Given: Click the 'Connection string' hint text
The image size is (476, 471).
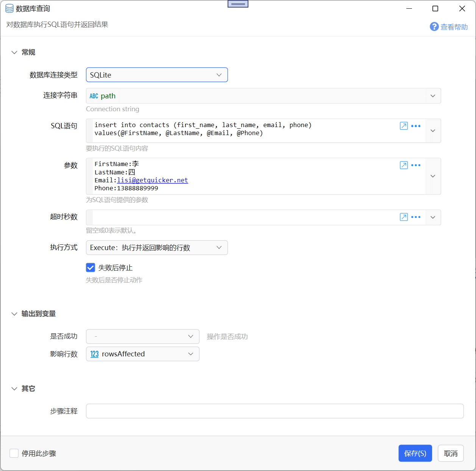Looking at the screenshot, I should (112, 109).
